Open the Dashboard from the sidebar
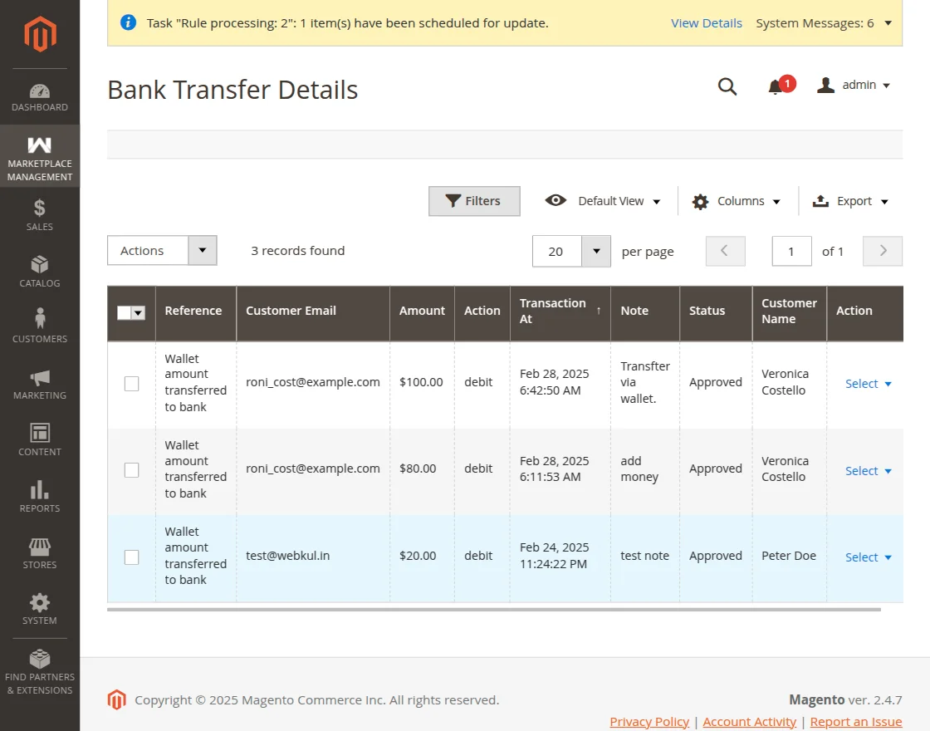Image resolution: width=930 pixels, height=731 pixels. (39, 93)
